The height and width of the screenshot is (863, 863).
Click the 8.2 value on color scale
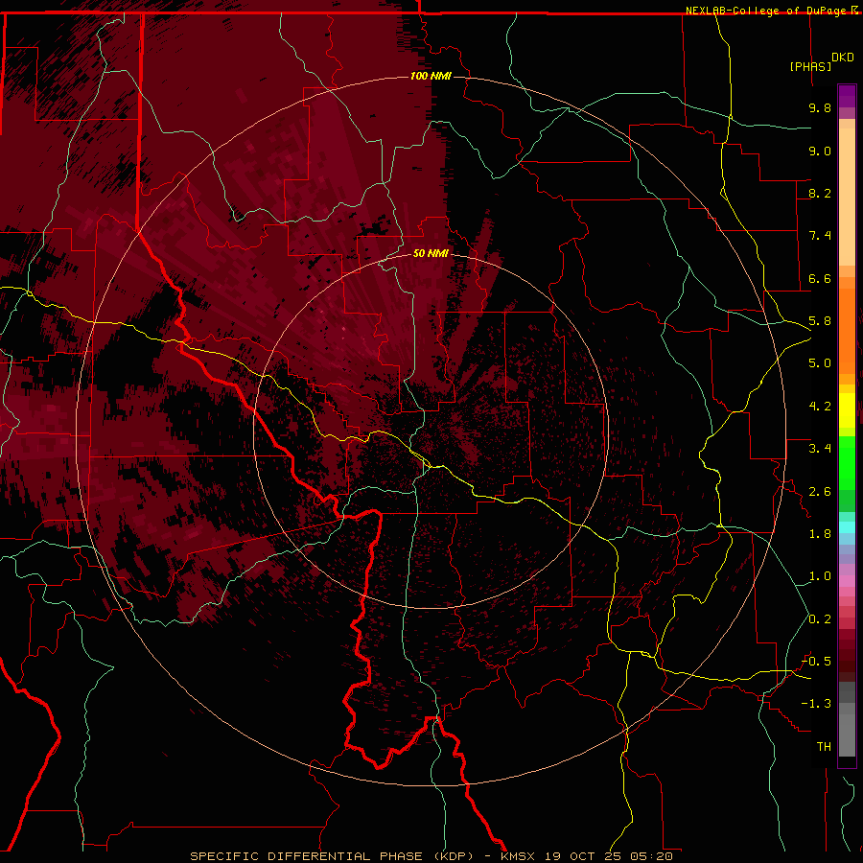point(820,193)
